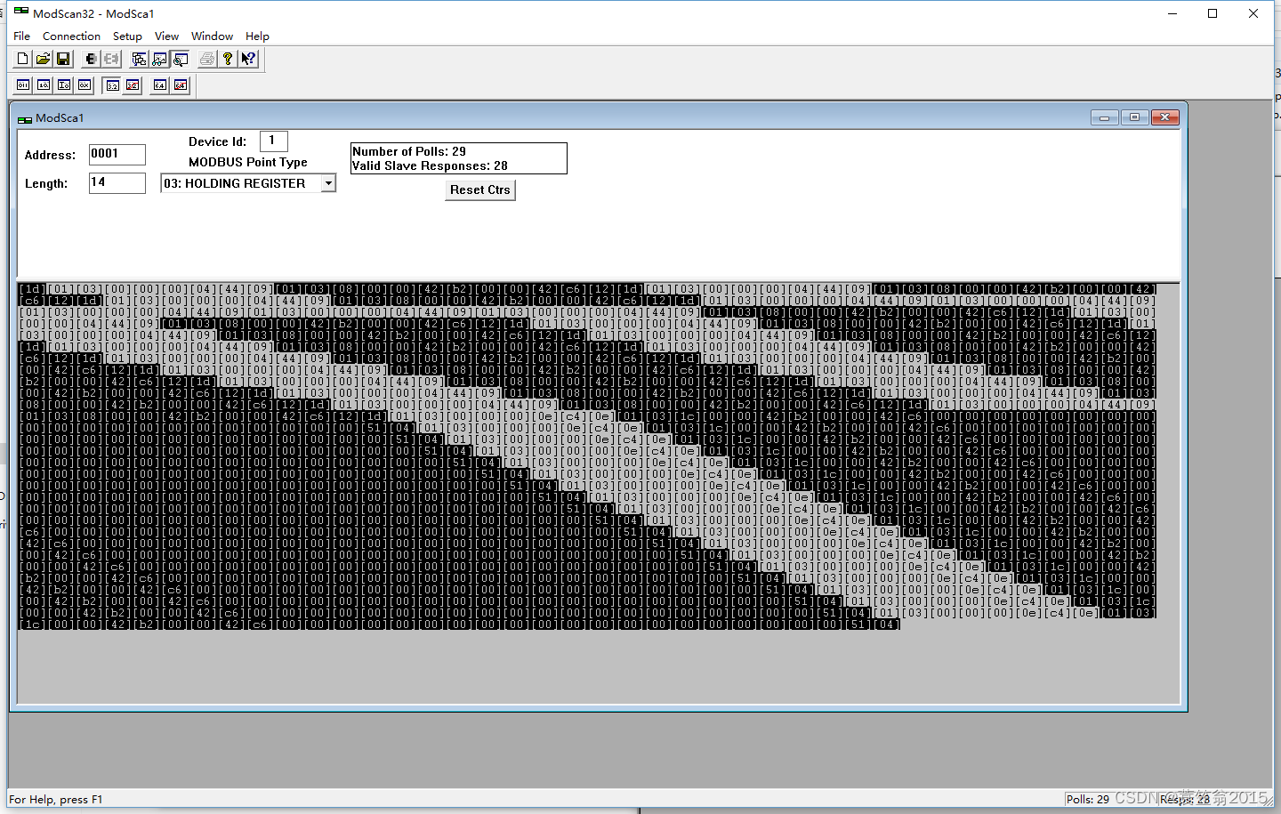Enable swapped floating point display

coord(132,85)
